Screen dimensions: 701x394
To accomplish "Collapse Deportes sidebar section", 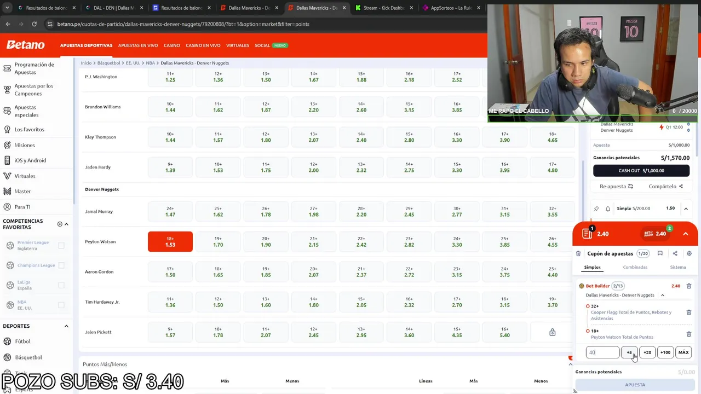I will (x=66, y=326).
